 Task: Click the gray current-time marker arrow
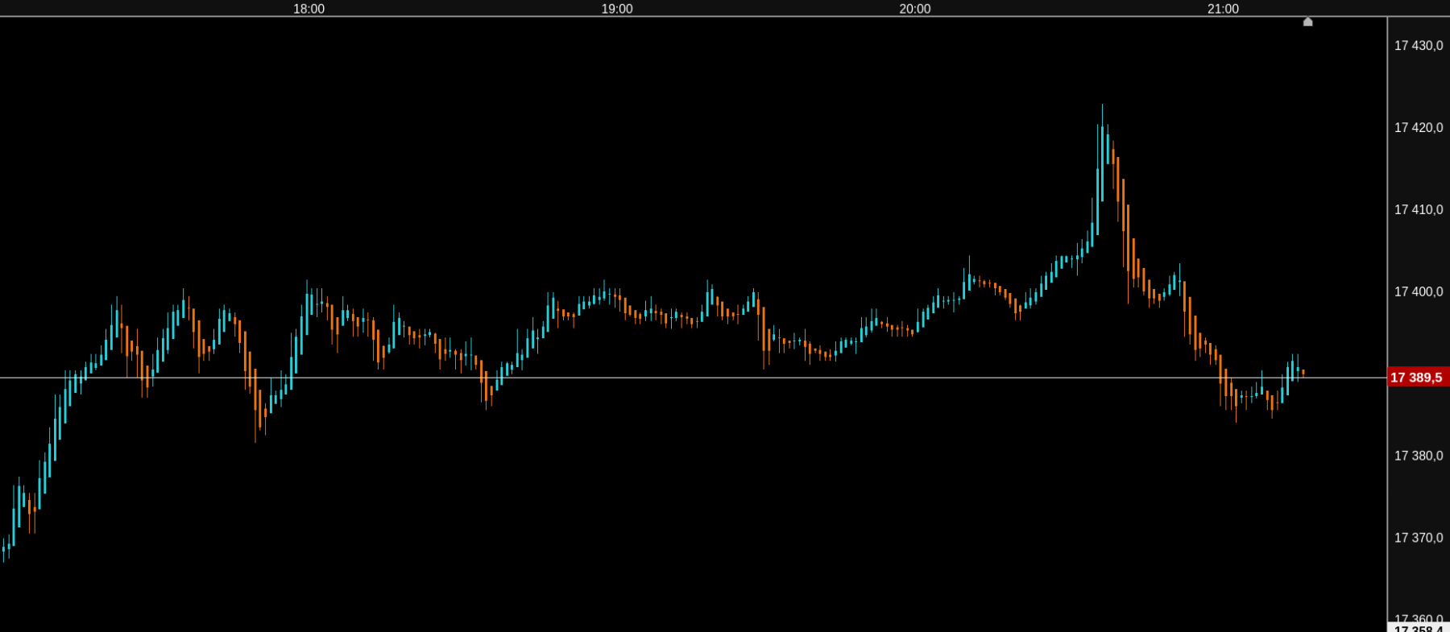[1307, 22]
